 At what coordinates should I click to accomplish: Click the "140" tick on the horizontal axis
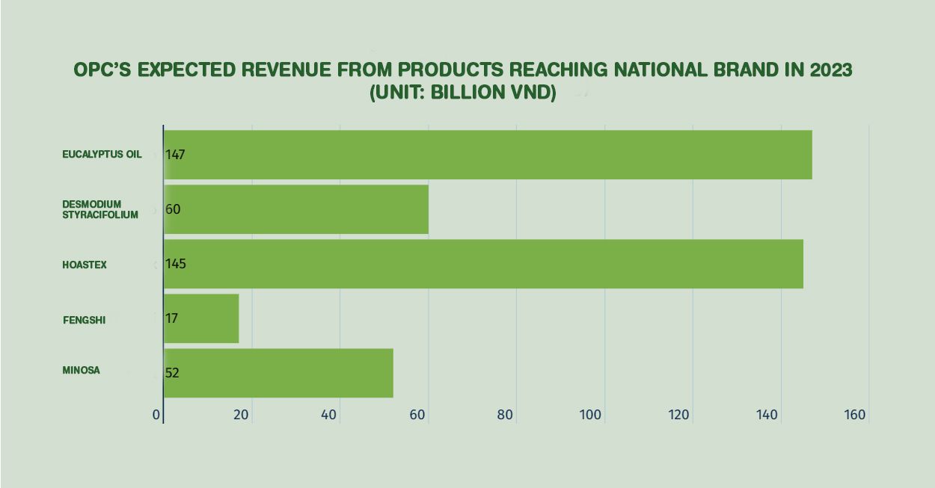767,416
